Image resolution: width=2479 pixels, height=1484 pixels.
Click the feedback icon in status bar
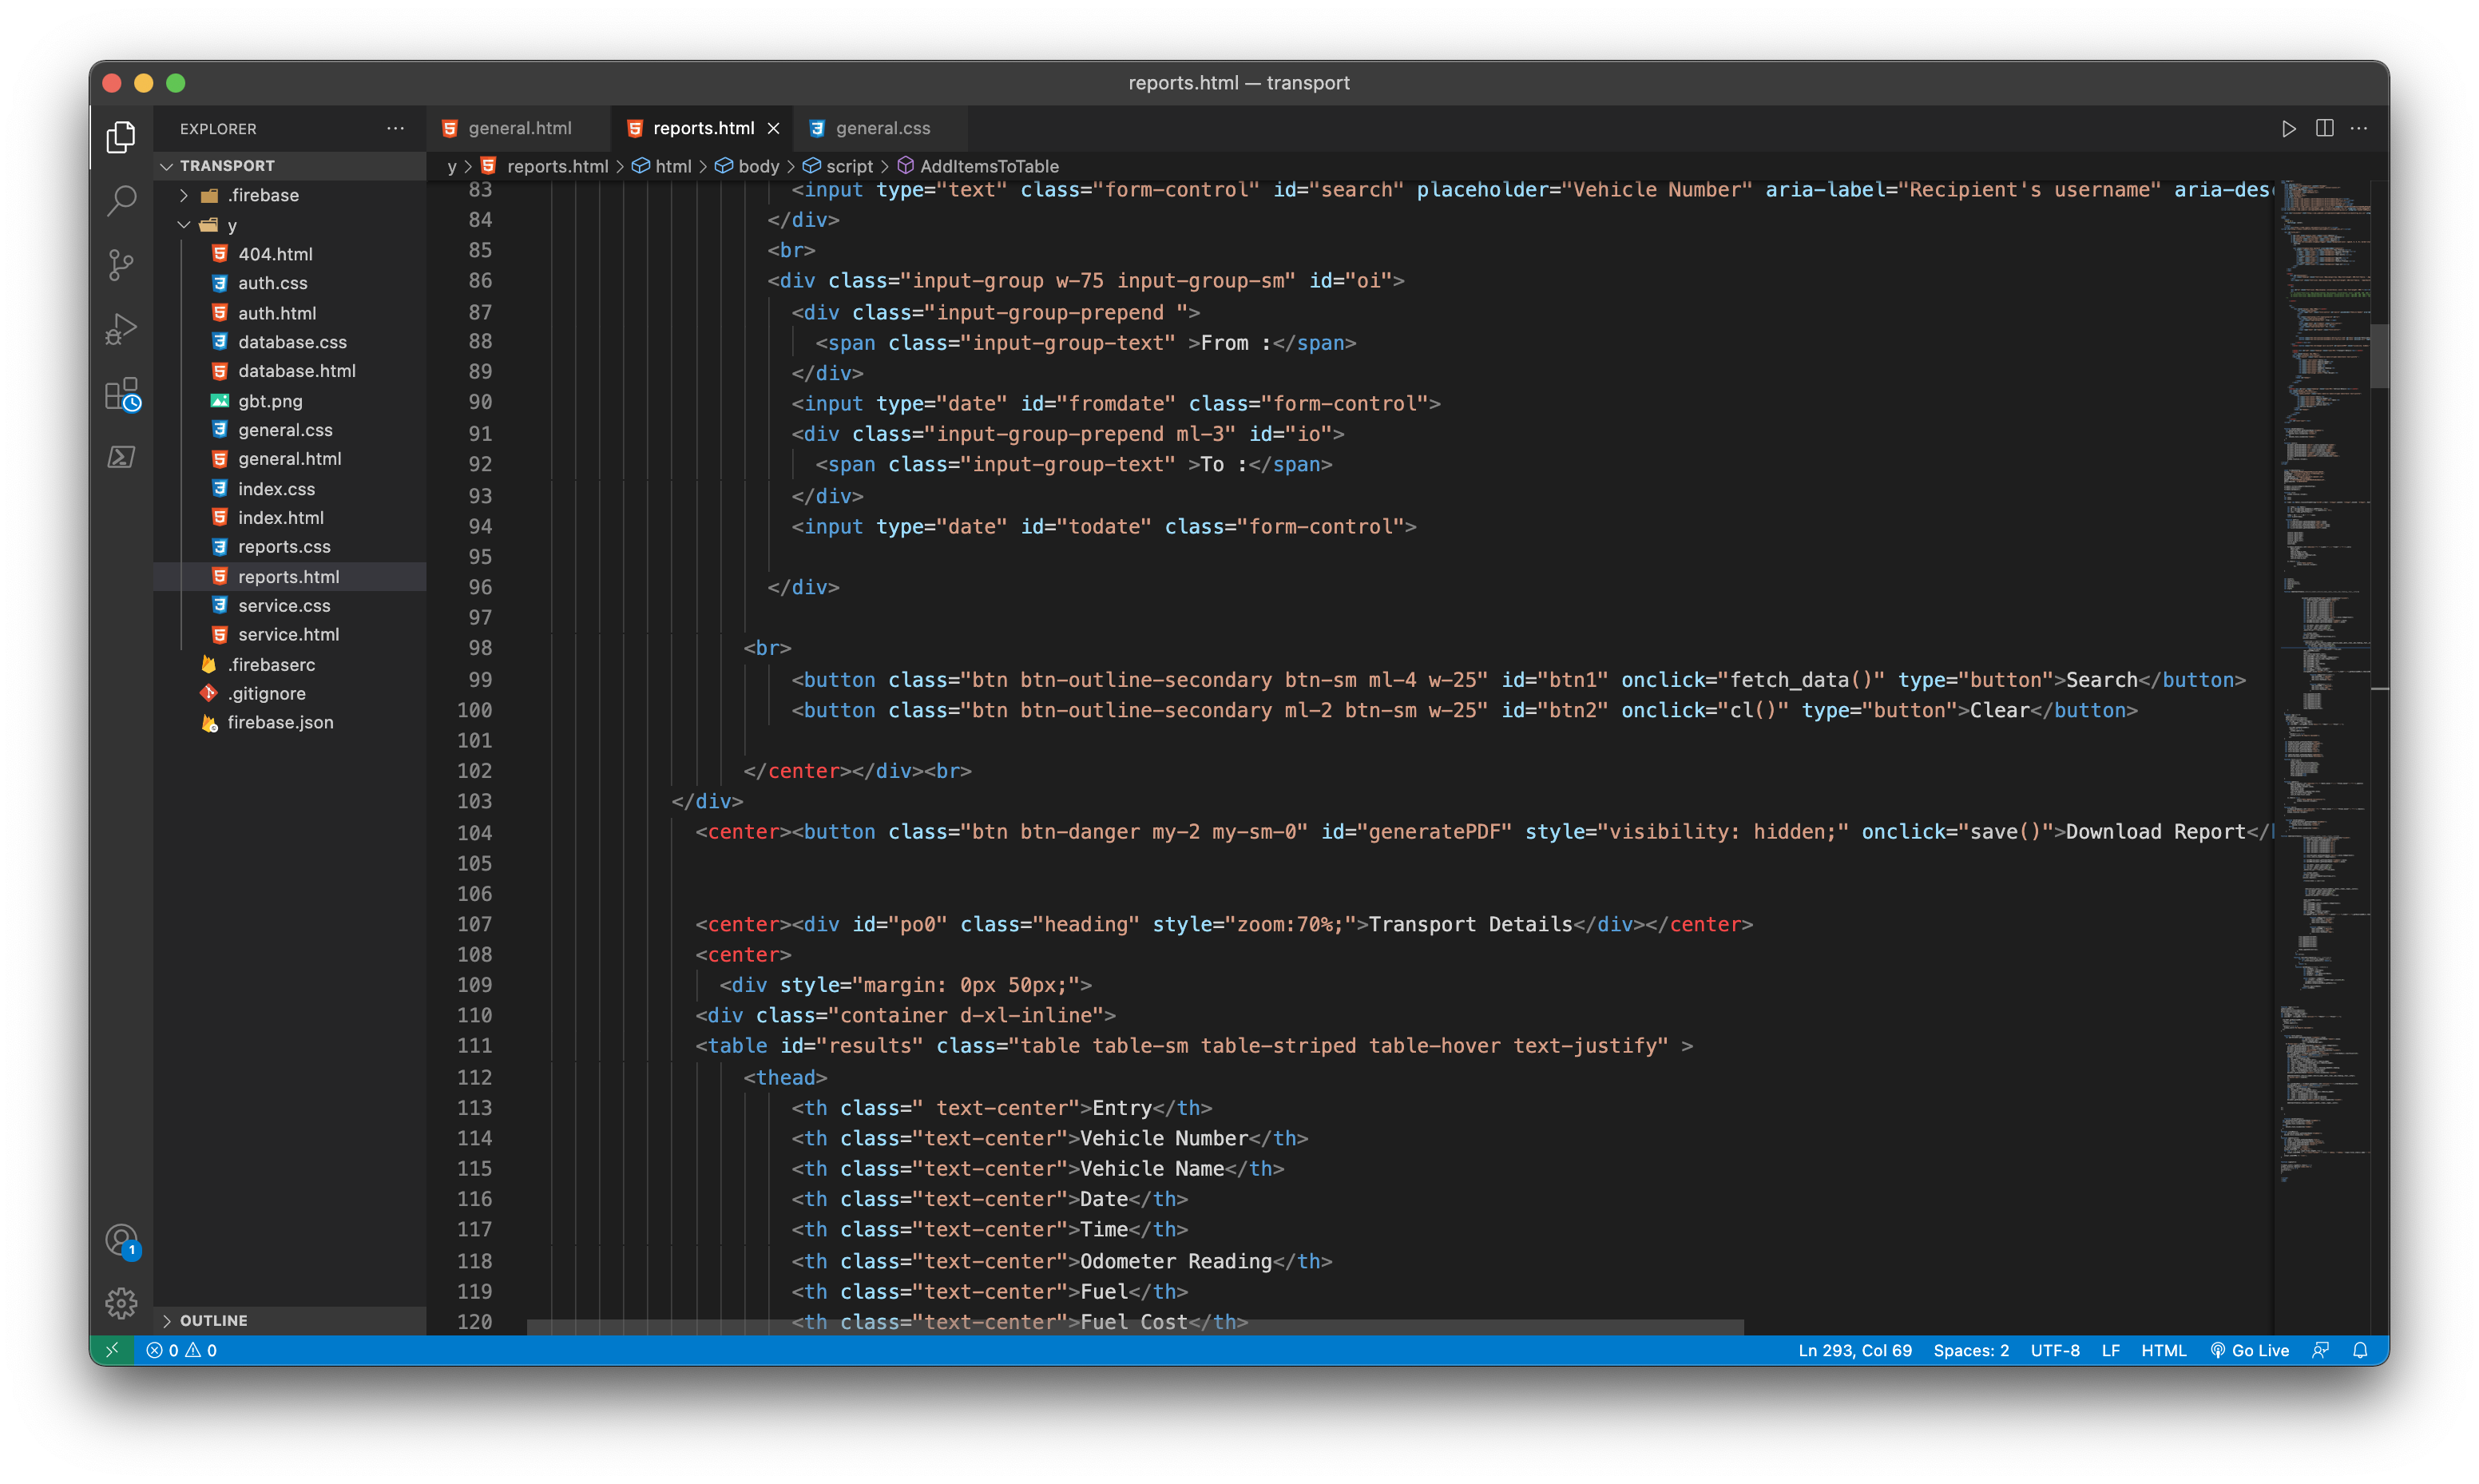[2321, 1350]
